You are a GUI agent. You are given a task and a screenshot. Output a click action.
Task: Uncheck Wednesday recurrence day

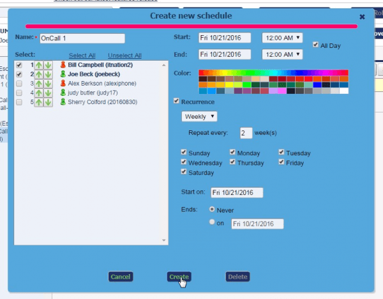click(x=184, y=162)
